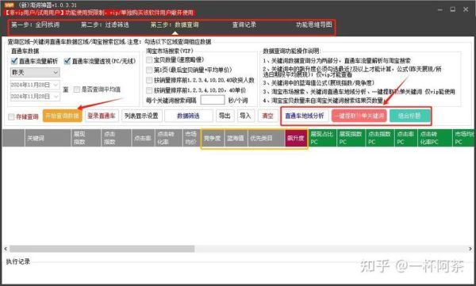This screenshot has width=476, height=286.
Task: Open the 第二步:过滤筛选 tab
Action: pos(105,25)
